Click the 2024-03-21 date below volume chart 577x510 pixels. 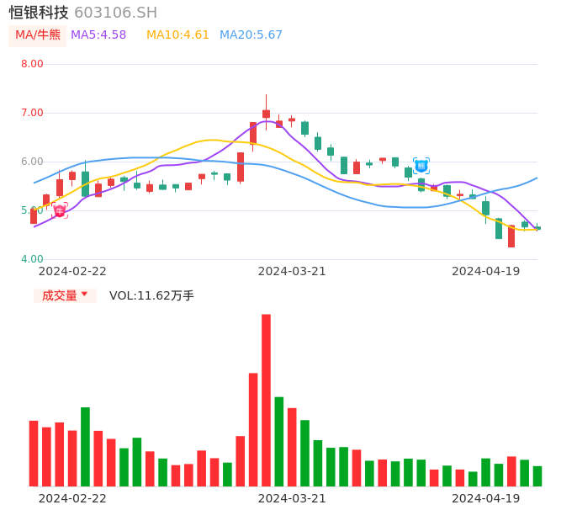coord(292,498)
